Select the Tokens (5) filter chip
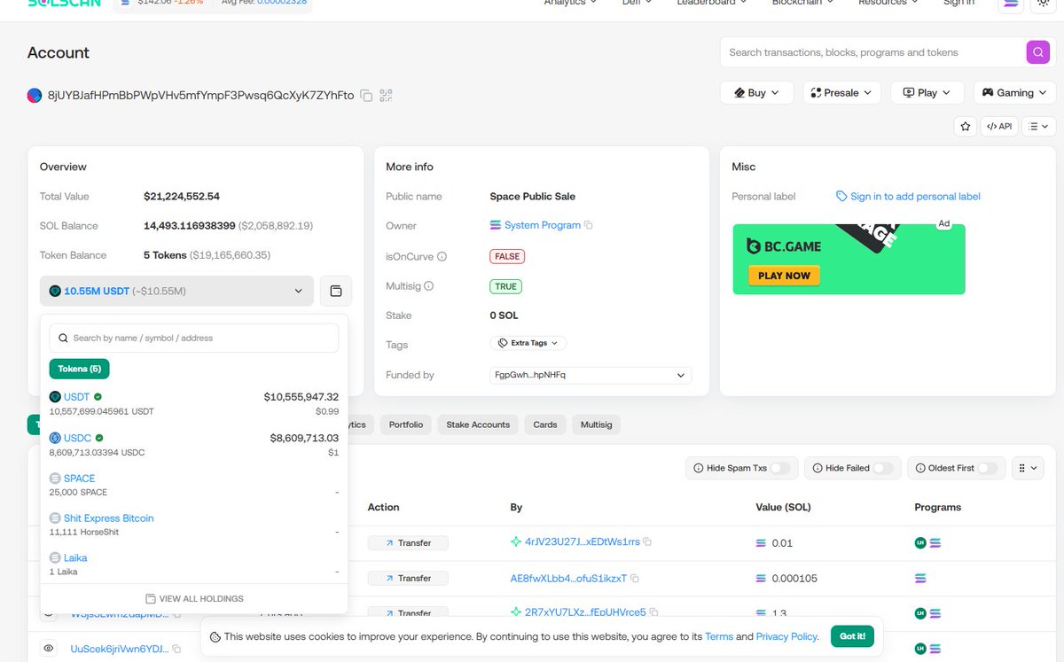The width and height of the screenshot is (1064, 662). [80, 369]
